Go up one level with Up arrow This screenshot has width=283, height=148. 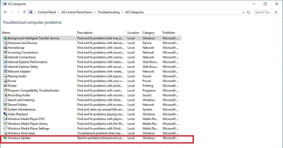24,12
